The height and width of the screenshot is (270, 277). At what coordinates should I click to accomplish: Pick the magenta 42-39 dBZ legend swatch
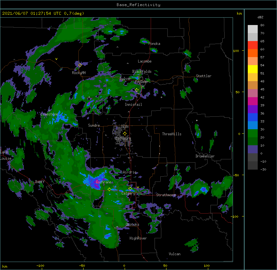[253, 101]
